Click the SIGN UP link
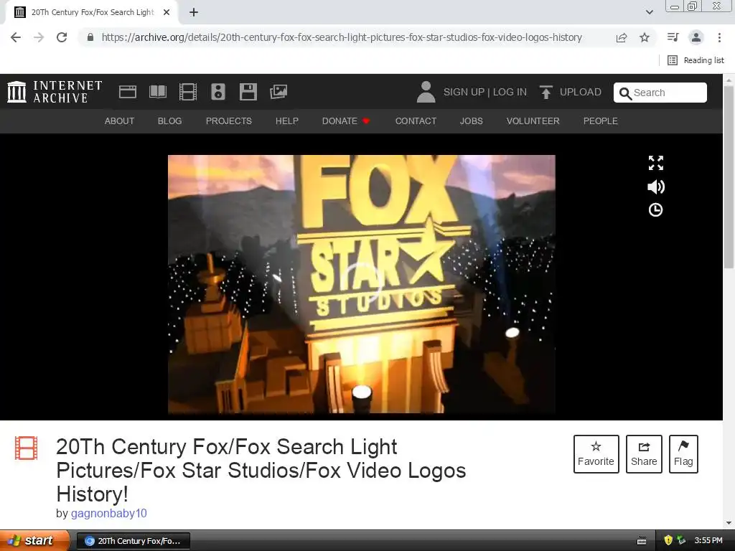Image resolution: width=735 pixels, height=551 pixels. [464, 92]
